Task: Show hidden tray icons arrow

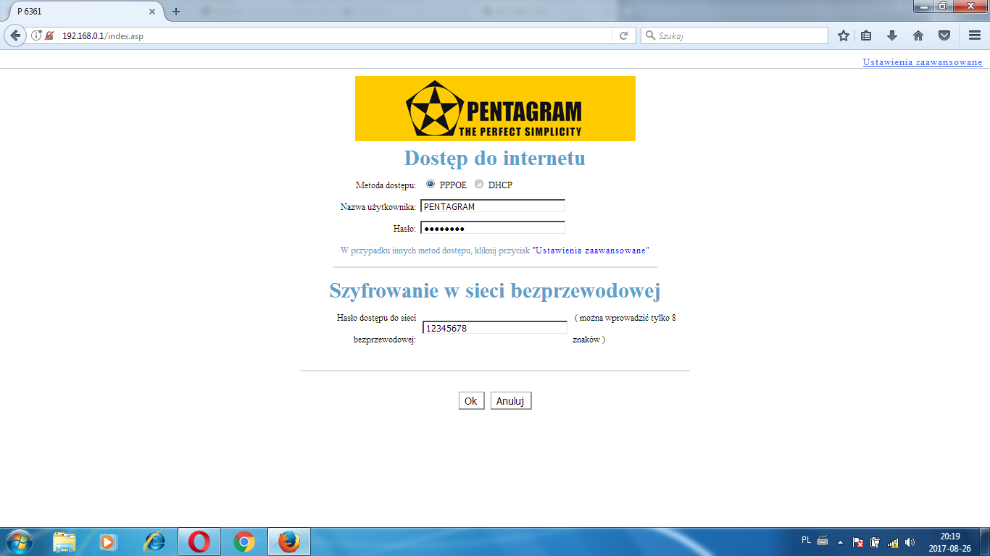Action: (841, 542)
